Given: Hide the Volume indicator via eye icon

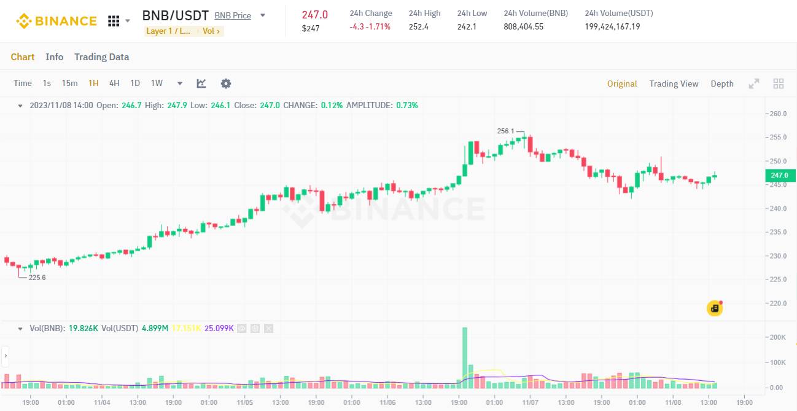Looking at the screenshot, I should (x=241, y=329).
